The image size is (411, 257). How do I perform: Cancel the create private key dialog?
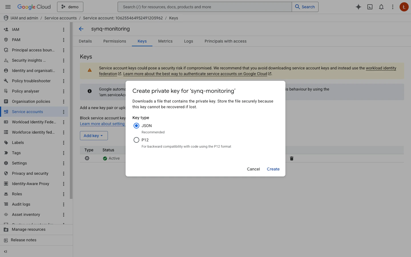253,169
